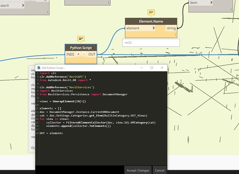Click the IN[0] input port of Python Script
239x174 pixels.
coord(70,54)
